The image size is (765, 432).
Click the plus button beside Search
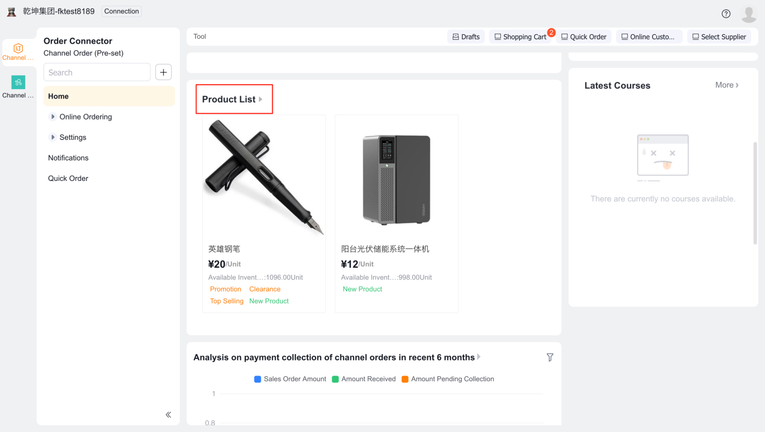click(163, 72)
